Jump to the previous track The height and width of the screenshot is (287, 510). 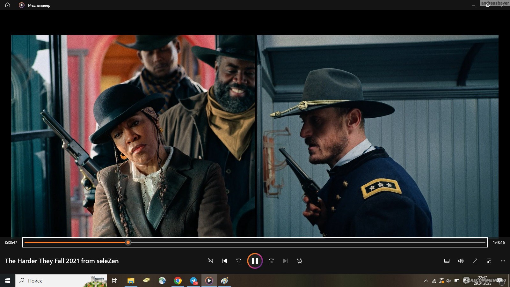[225, 261]
